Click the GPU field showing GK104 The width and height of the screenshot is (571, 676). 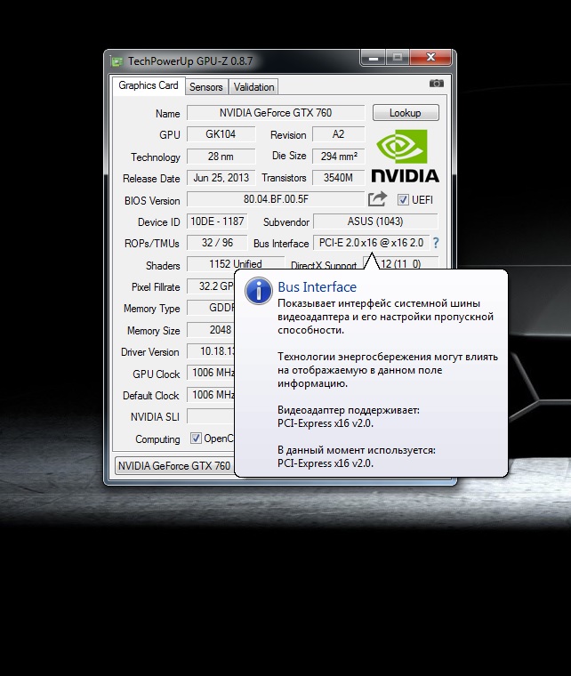(x=221, y=134)
